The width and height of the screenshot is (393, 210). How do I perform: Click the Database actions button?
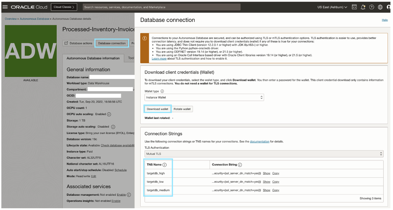pyautogui.click(x=79, y=43)
